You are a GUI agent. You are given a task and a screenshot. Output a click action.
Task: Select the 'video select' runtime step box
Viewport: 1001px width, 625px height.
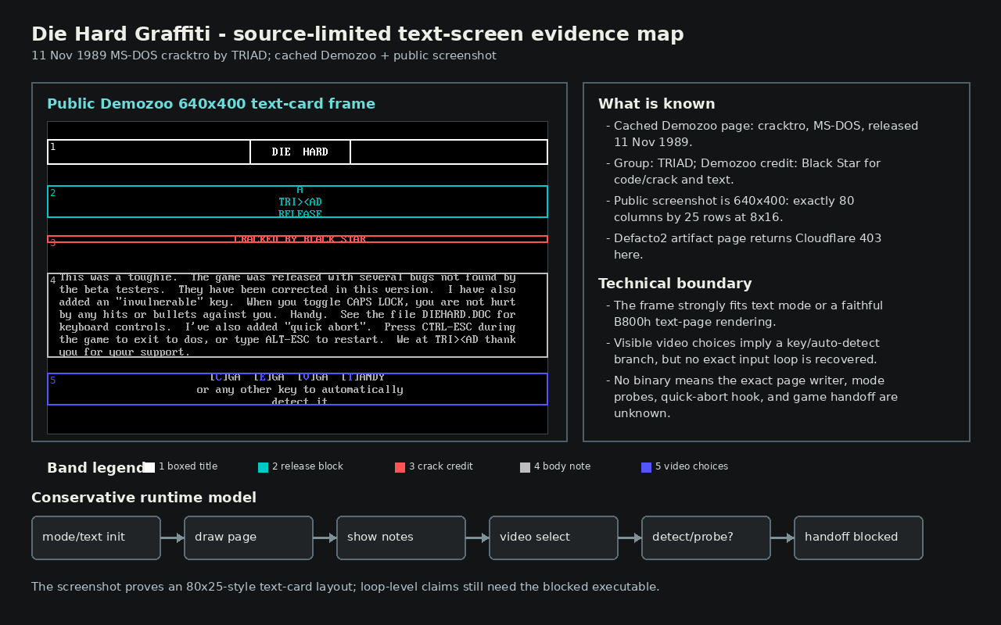click(x=554, y=537)
